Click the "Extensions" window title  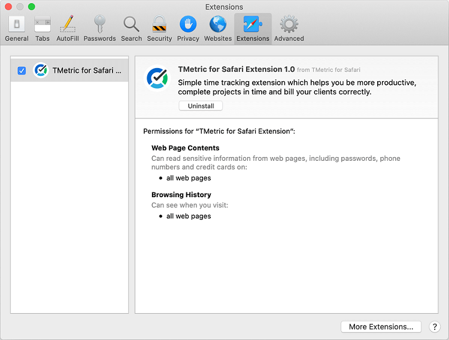click(x=224, y=7)
